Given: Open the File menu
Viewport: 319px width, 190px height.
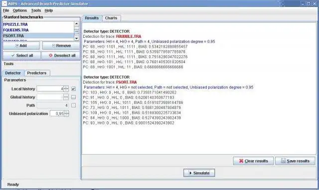Looking at the screenshot, I should click(6, 10).
